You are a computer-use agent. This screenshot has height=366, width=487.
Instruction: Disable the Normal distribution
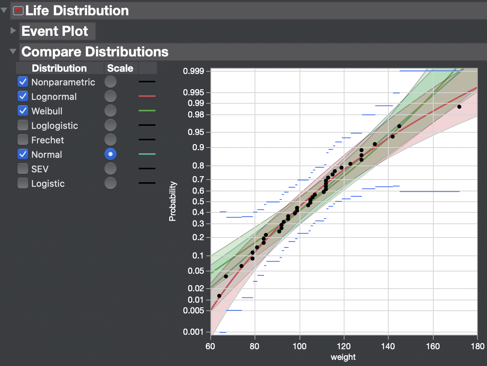[22, 154]
